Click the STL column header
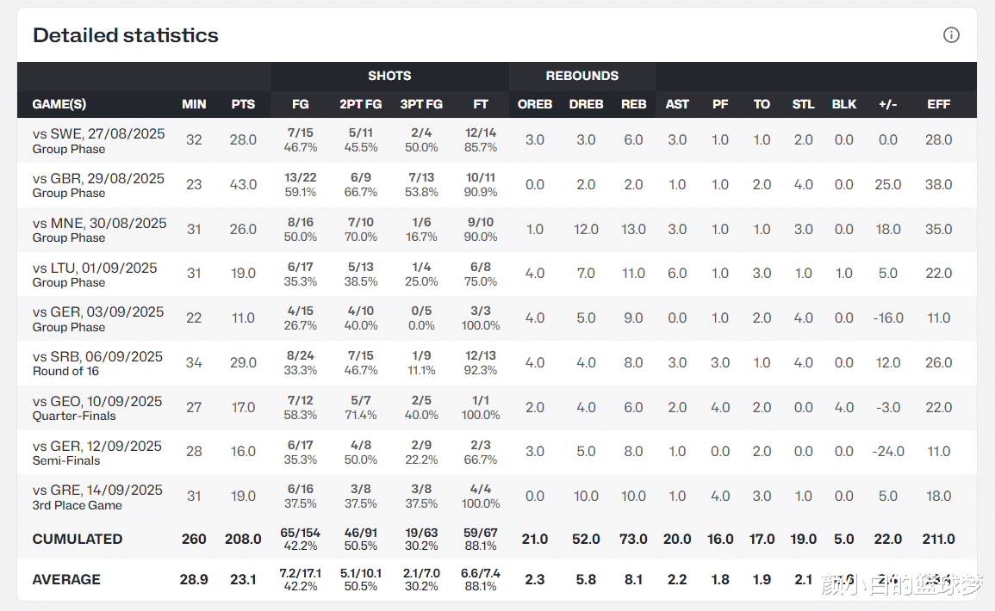 pyautogui.click(x=803, y=104)
